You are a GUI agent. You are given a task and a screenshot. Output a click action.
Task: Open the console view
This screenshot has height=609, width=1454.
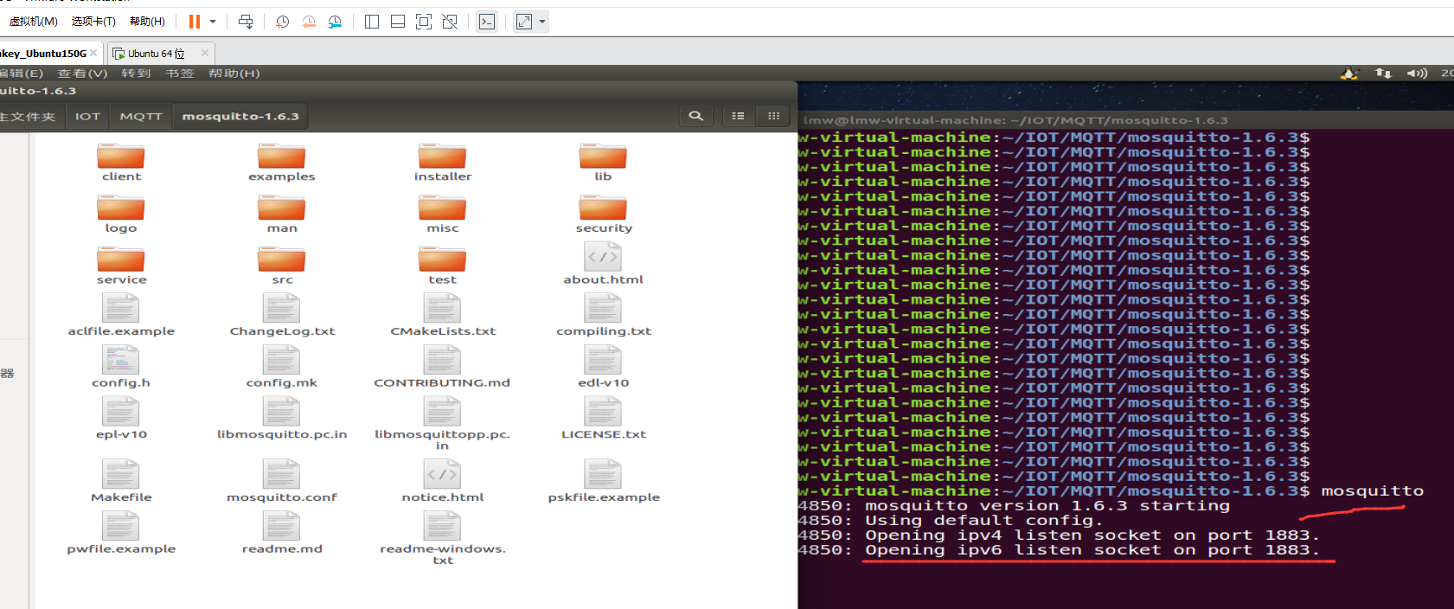pos(487,22)
